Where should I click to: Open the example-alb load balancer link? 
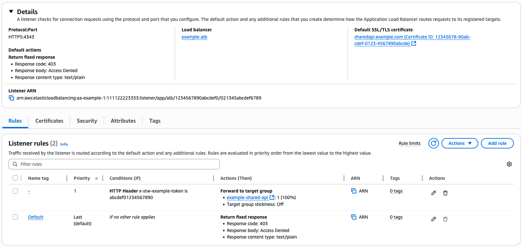tap(194, 37)
